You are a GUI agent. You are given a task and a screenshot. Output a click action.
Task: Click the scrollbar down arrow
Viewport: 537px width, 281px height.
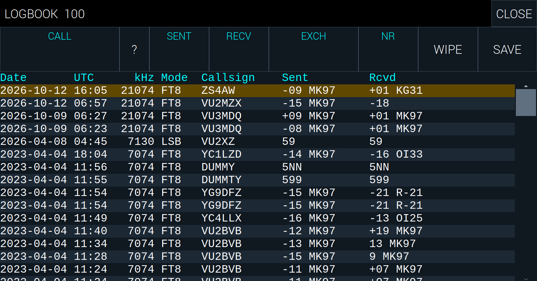[526, 279]
